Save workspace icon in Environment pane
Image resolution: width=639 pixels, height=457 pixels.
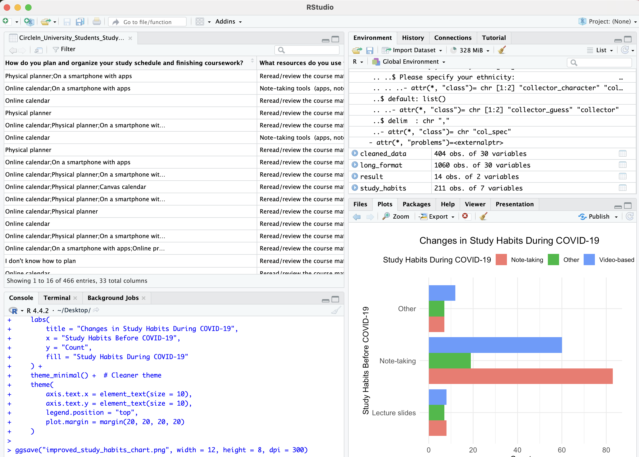(370, 50)
